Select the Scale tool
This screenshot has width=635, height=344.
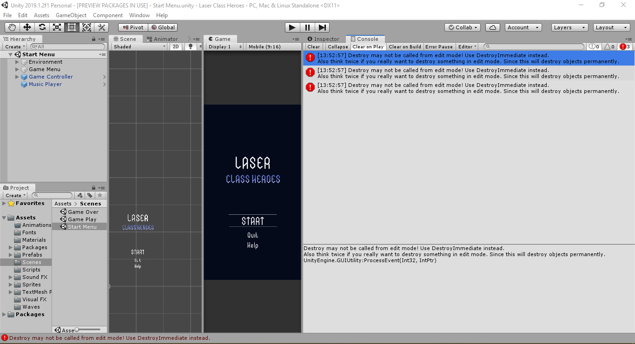tap(57, 27)
